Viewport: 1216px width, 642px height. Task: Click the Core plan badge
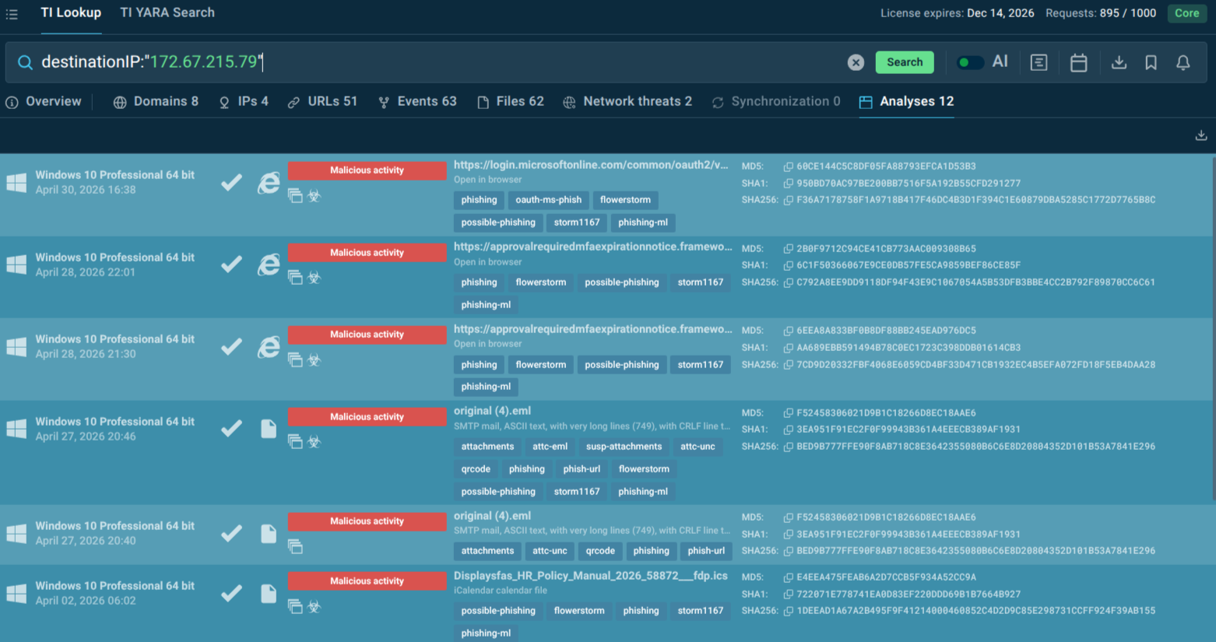1186,13
